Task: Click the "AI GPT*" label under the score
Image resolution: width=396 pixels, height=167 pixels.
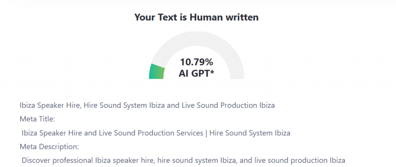Action: 196,73
